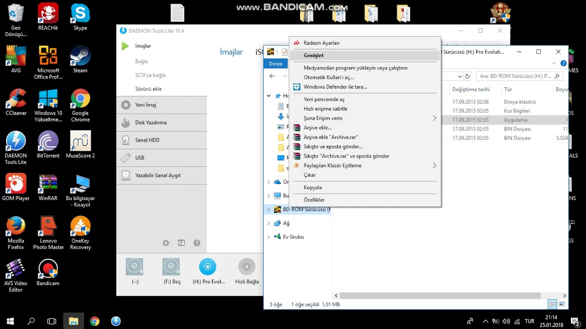Open the Google Chrome desktop shortcut
Image resolution: width=586 pixels, height=329 pixels.
[x=80, y=105]
